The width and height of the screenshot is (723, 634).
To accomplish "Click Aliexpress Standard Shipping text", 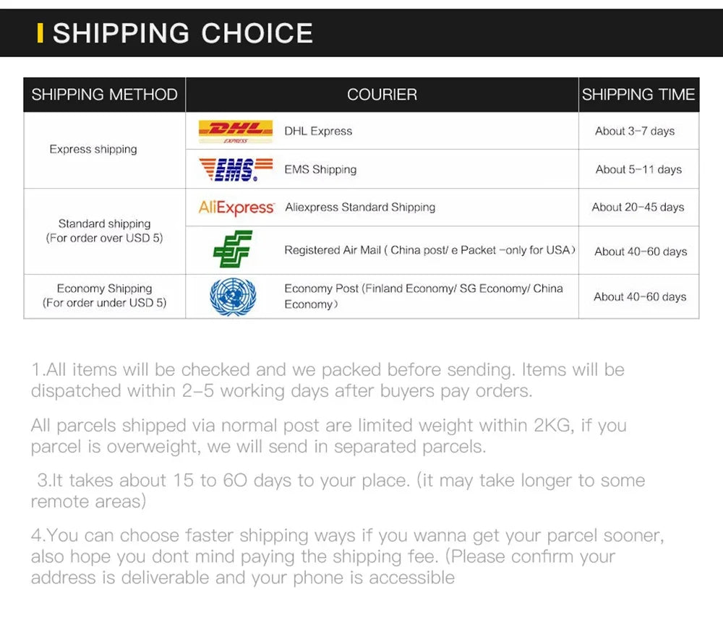I will [360, 207].
